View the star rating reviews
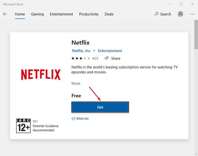This screenshot has width=198, height=156. [81, 58]
